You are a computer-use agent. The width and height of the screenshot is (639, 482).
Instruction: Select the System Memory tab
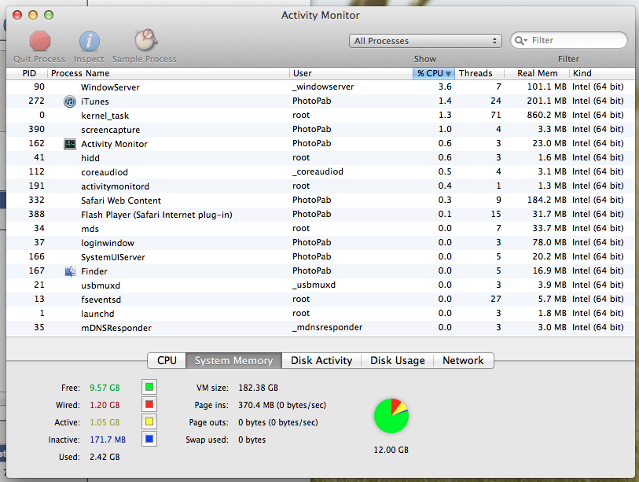[233, 360]
